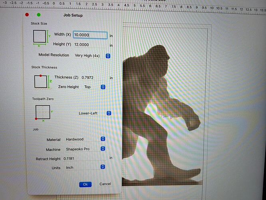The width and height of the screenshot is (266, 200).
Task: Click the Model Resolution label
Action: coord(54,55)
